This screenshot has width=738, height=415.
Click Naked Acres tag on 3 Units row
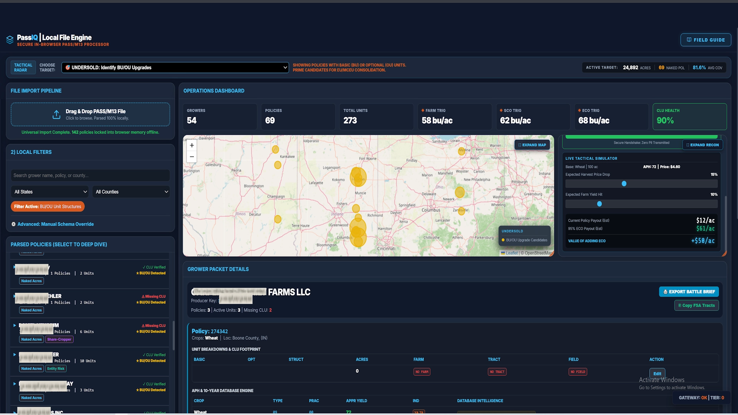coord(32,398)
